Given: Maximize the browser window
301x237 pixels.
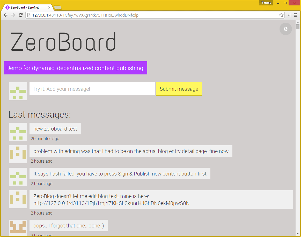Looking at the screenshot, I should tap(285, 3).
